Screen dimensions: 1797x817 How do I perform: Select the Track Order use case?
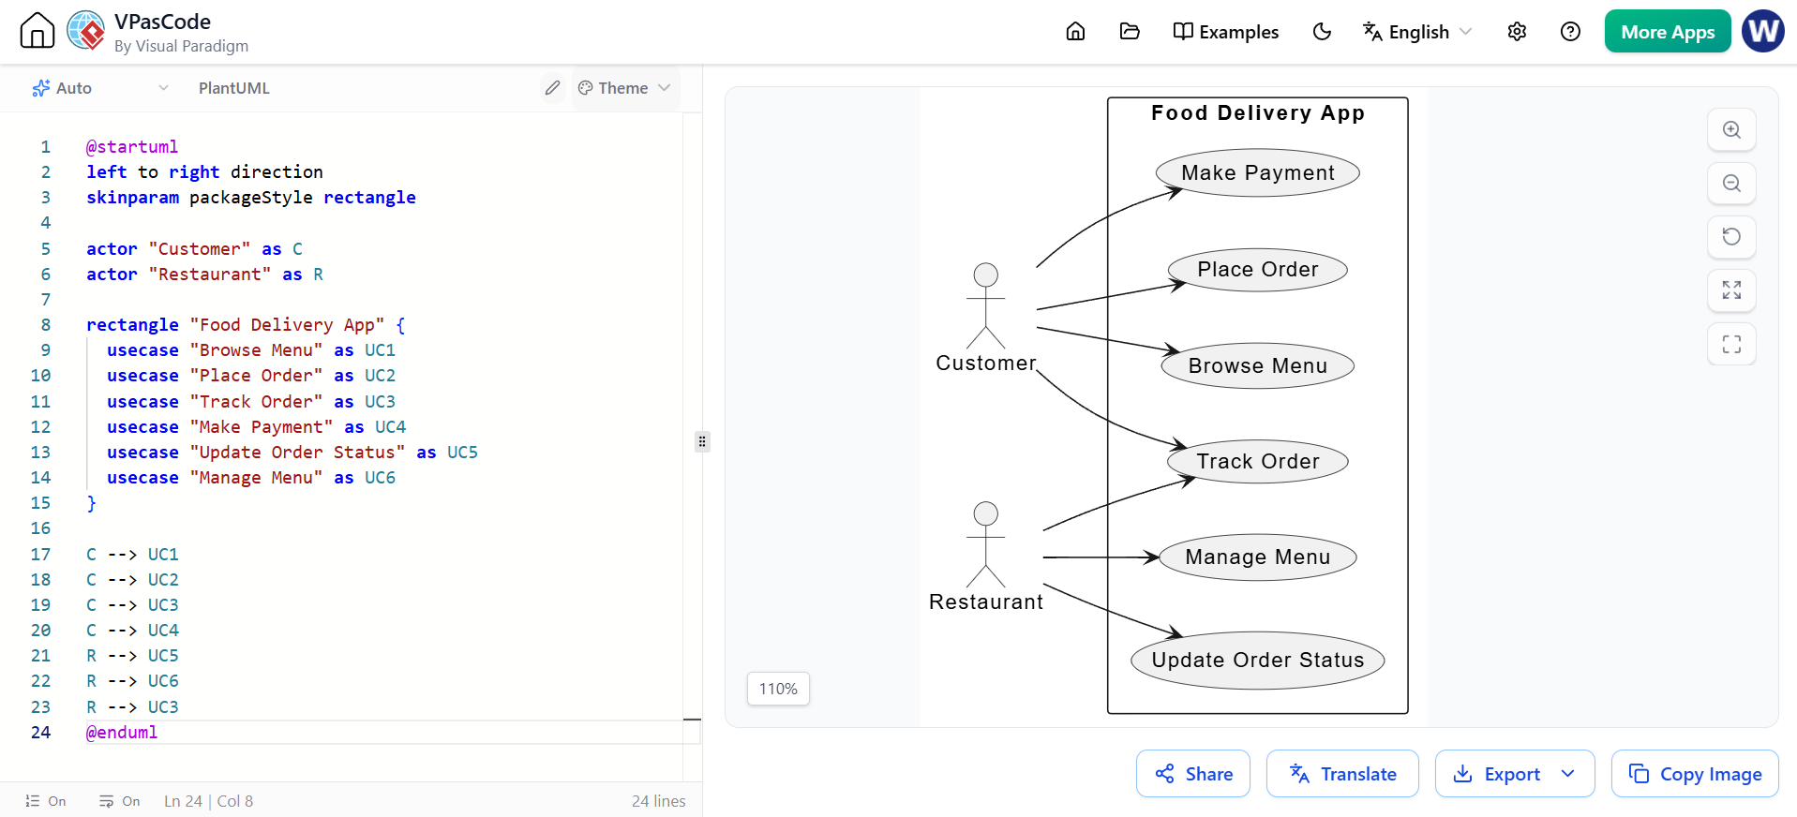click(1258, 461)
